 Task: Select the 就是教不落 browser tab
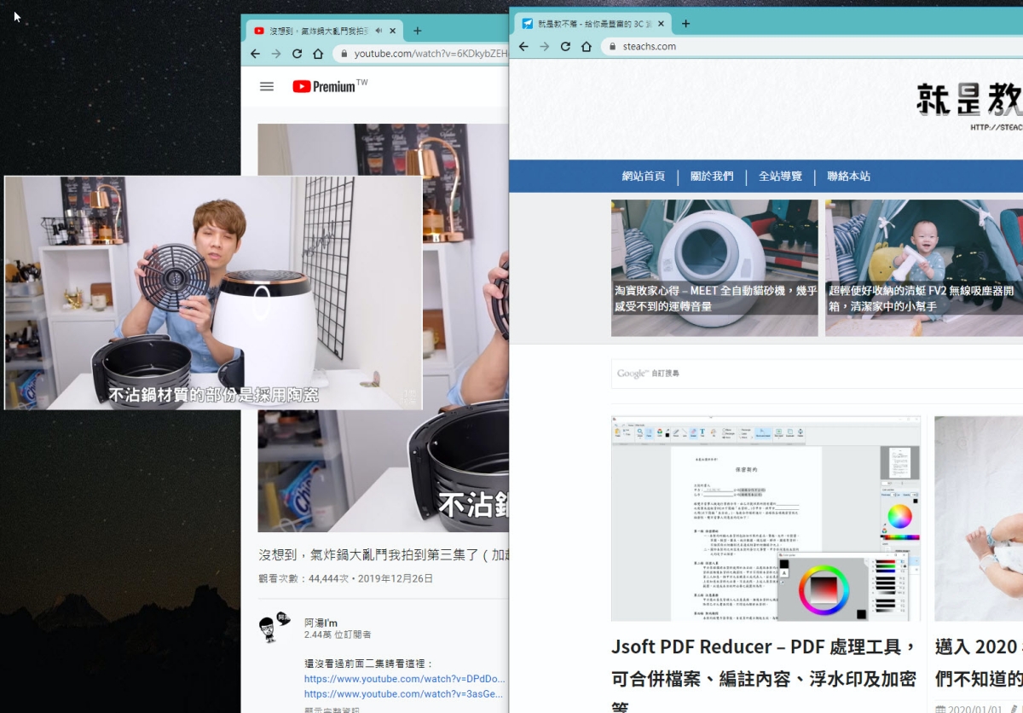click(x=593, y=24)
